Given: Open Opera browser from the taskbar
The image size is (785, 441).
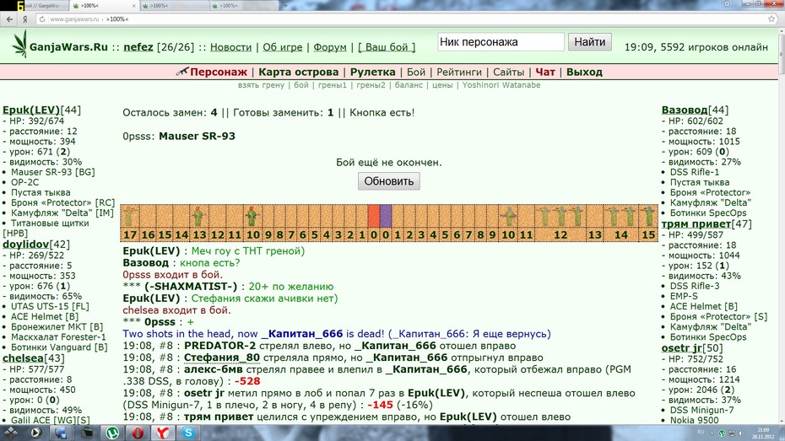Looking at the screenshot, I should click(138, 433).
